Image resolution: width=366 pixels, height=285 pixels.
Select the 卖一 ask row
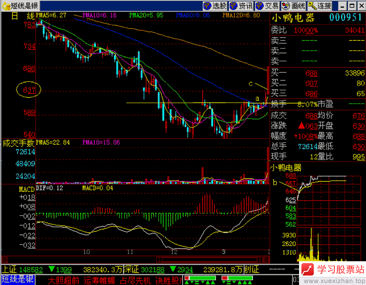(x=318, y=61)
